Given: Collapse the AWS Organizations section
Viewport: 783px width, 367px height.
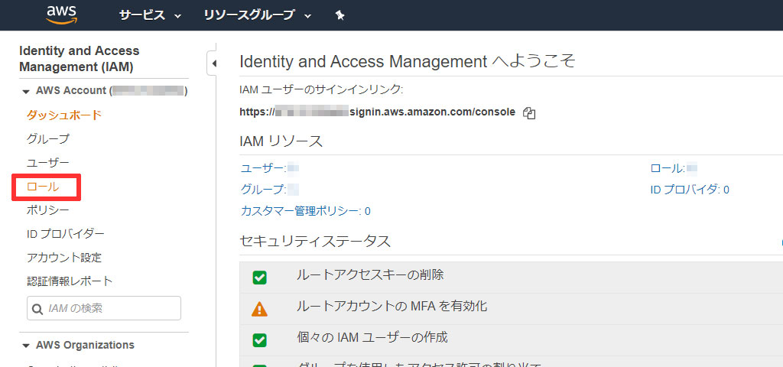Looking at the screenshot, I should [25, 346].
